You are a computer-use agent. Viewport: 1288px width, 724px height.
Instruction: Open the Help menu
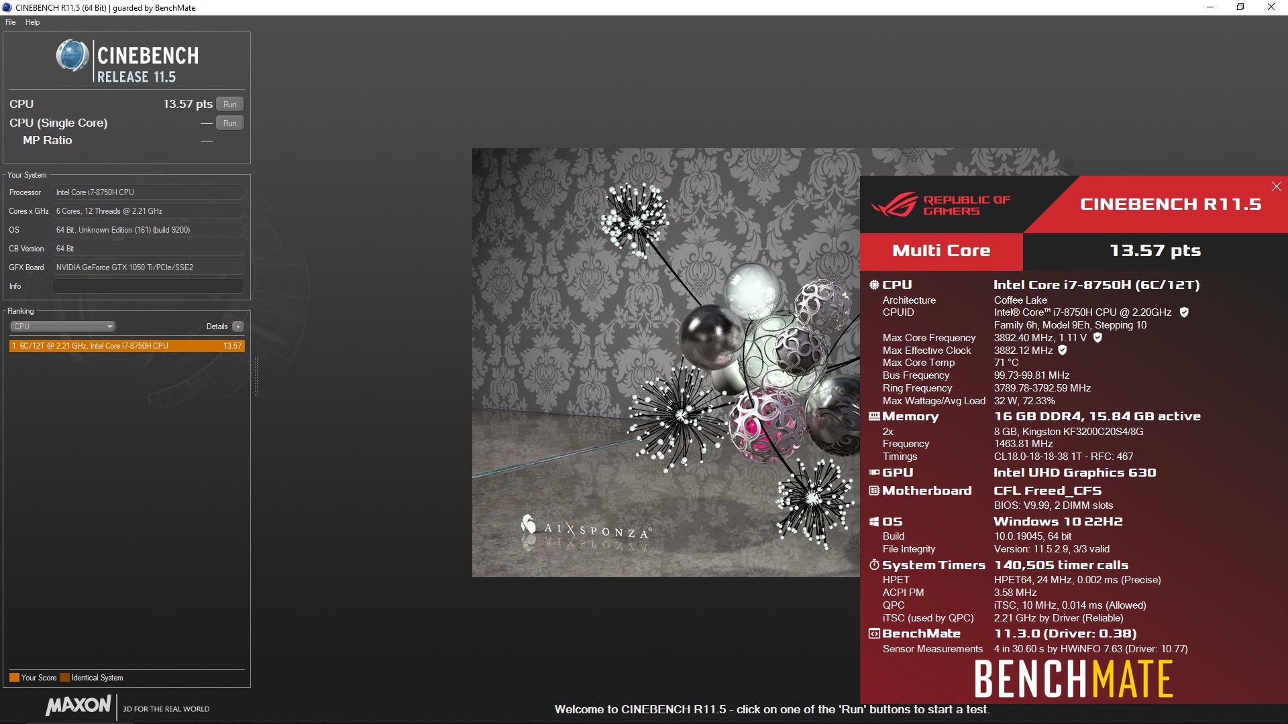point(32,22)
